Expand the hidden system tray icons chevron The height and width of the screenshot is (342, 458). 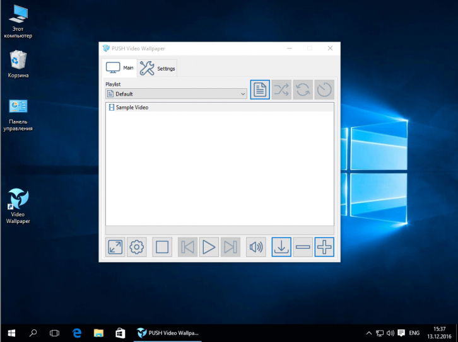(x=369, y=333)
